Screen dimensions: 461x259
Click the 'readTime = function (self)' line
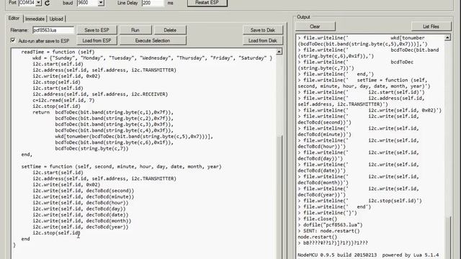58,52
